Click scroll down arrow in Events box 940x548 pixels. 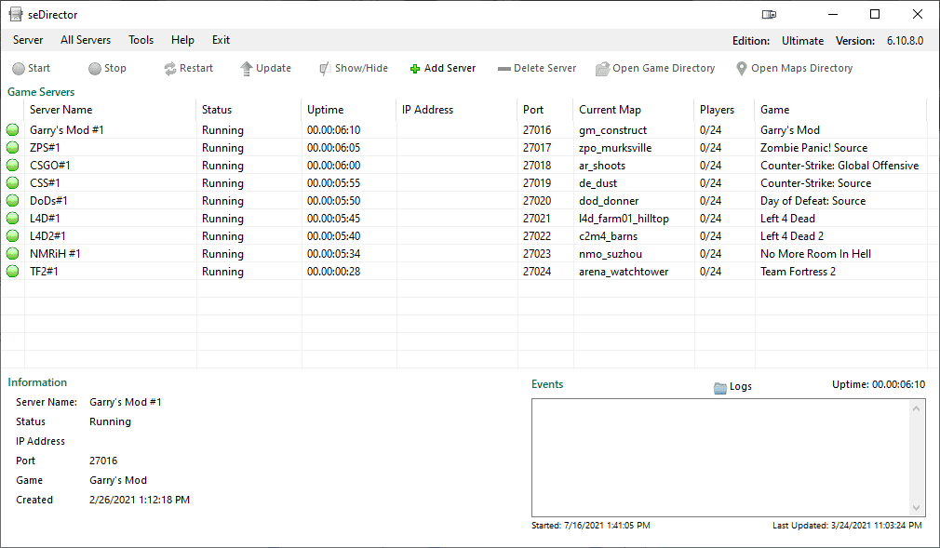(x=916, y=508)
